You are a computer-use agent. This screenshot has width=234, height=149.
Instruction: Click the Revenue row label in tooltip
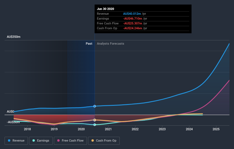(103, 14)
